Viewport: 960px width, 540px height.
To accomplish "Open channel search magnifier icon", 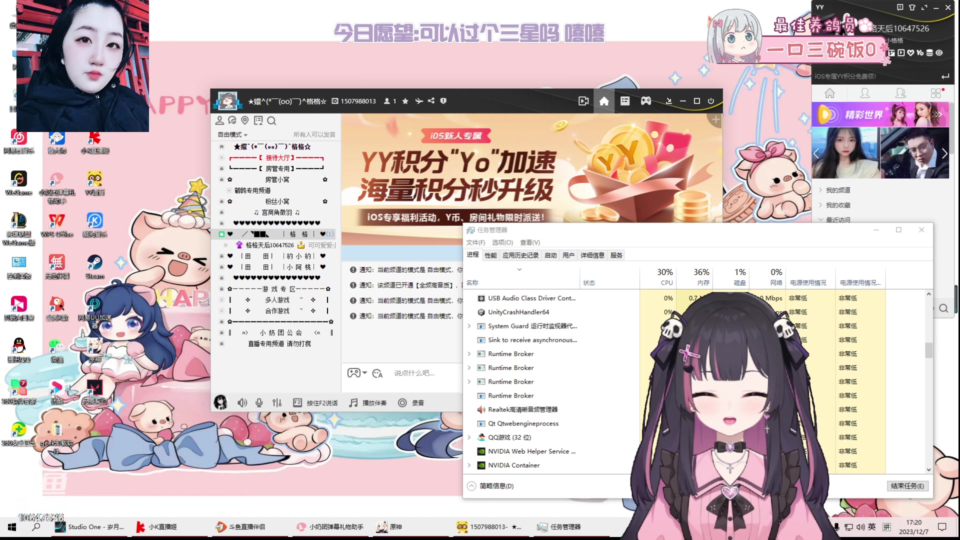I will 271,120.
